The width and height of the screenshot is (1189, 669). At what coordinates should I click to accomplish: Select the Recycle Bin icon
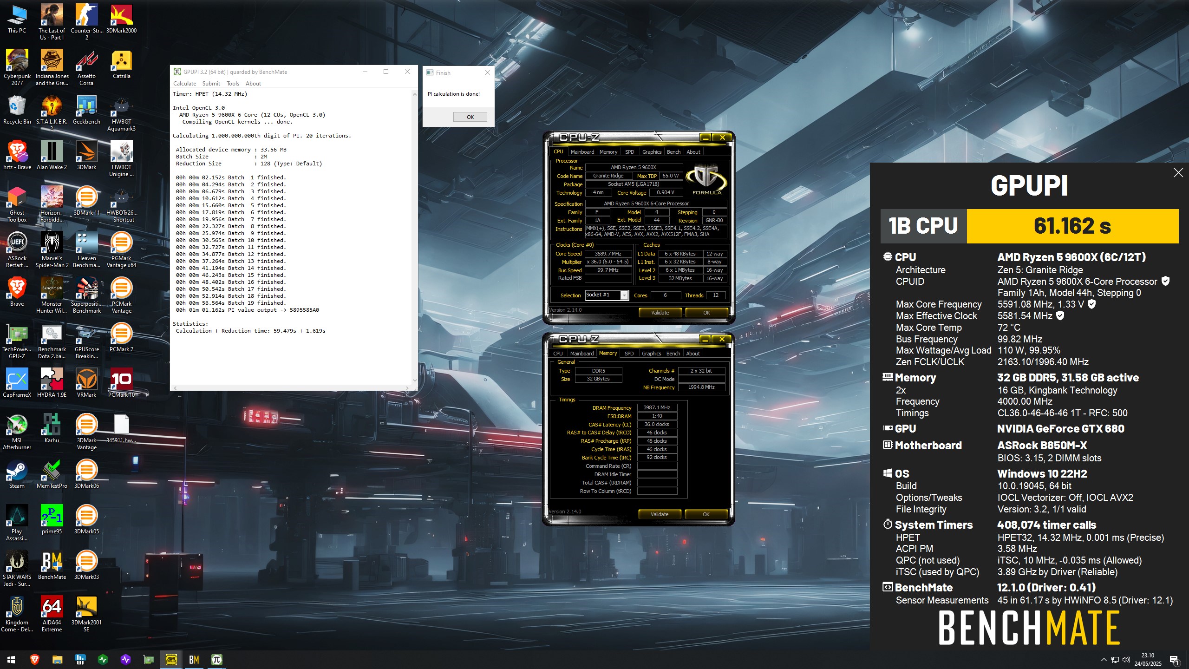click(x=17, y=110)
